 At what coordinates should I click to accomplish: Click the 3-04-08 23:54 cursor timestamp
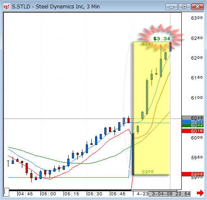(170, 194)
